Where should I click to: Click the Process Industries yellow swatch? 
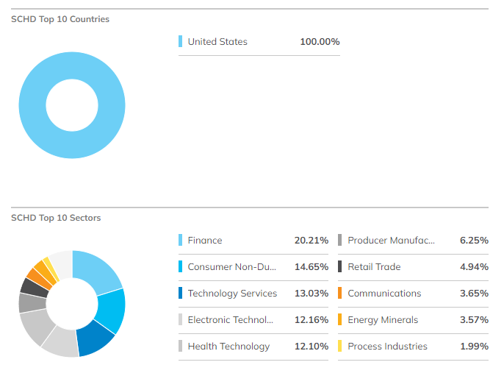tap(339, 346)
